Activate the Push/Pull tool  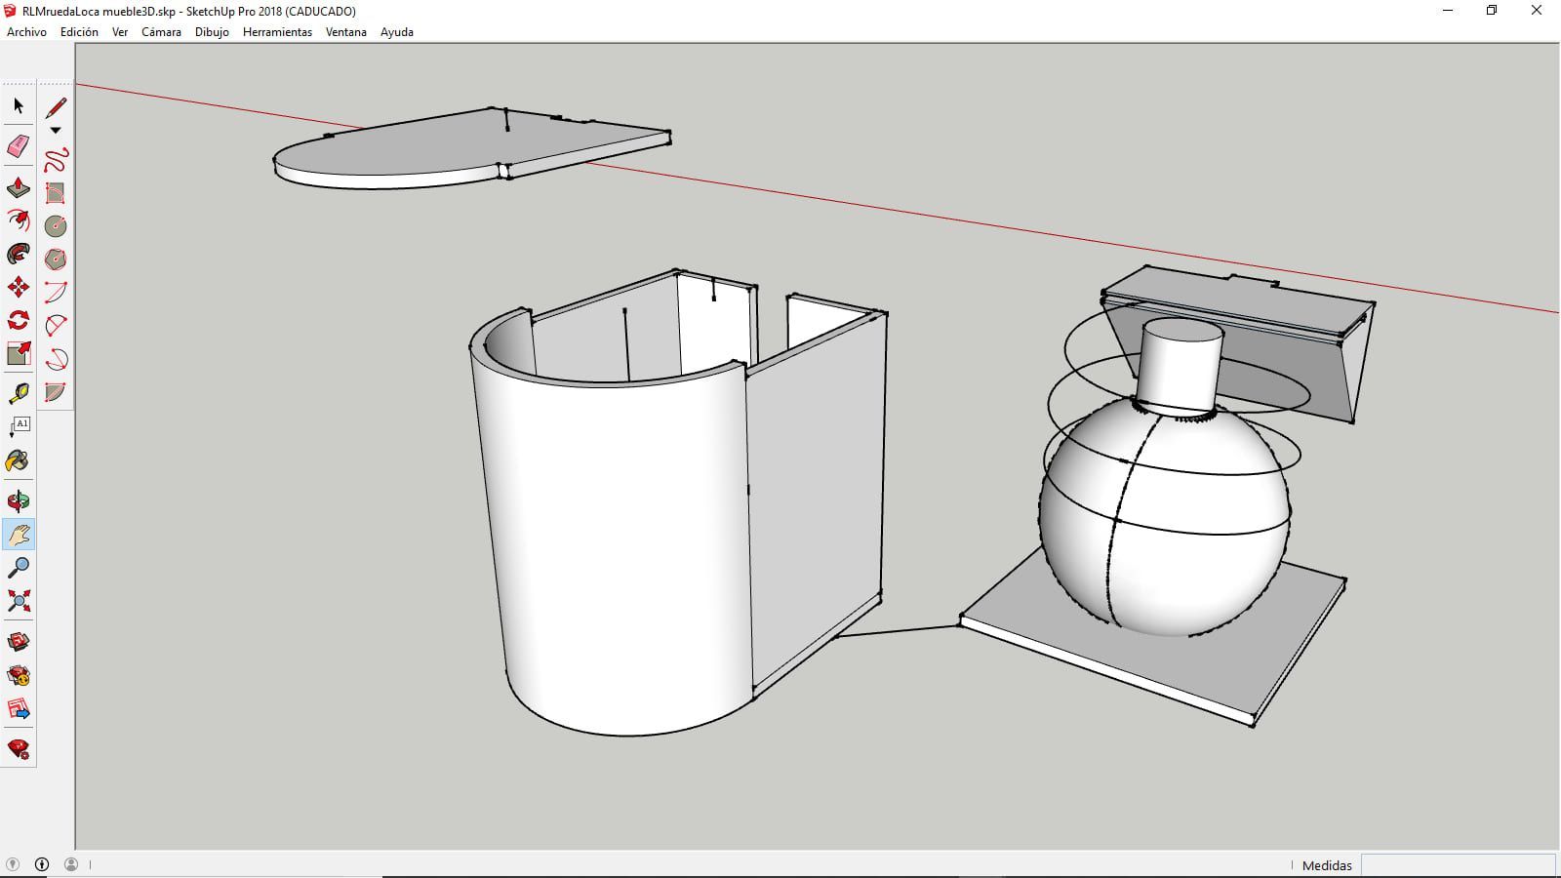[x=19, y=187]
